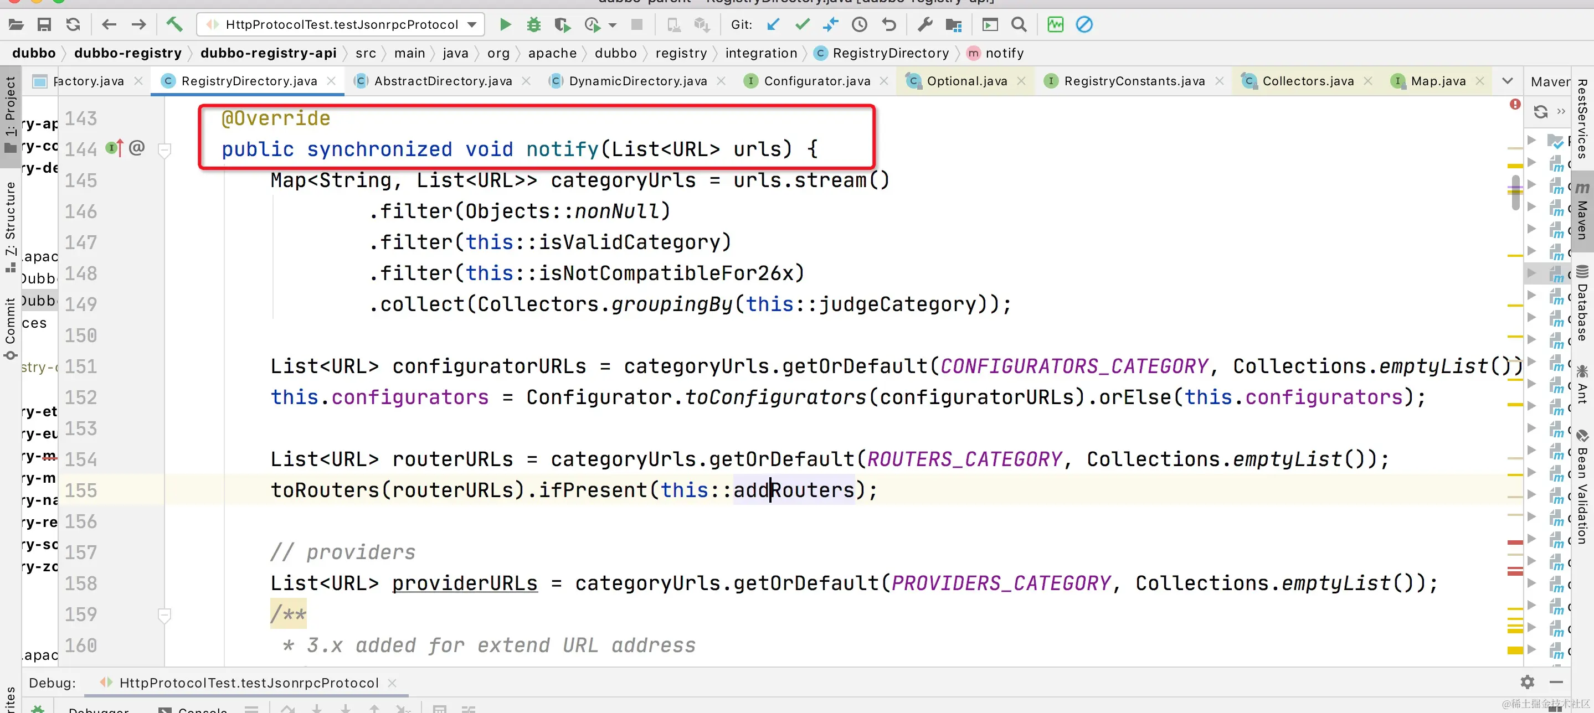Open Git show history clock icon
Image resolution: width=1594 pixels, height=713 pixels.
pos(860,25)
